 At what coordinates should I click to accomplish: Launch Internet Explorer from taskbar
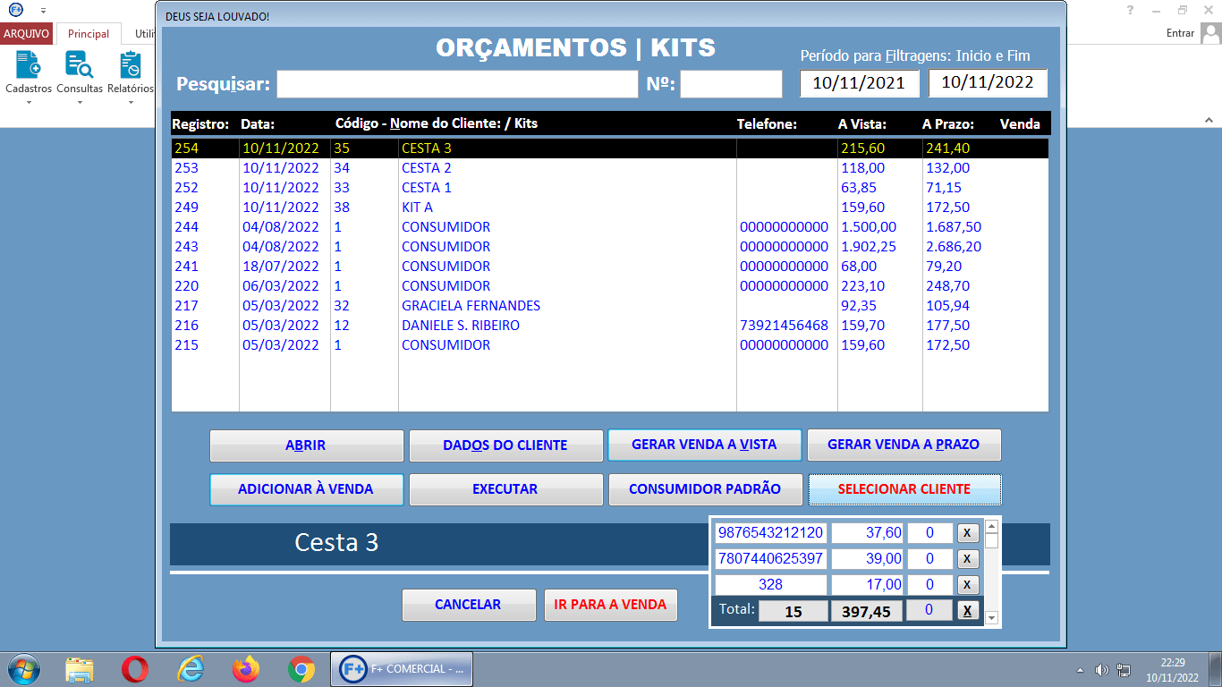click(191, 669)
